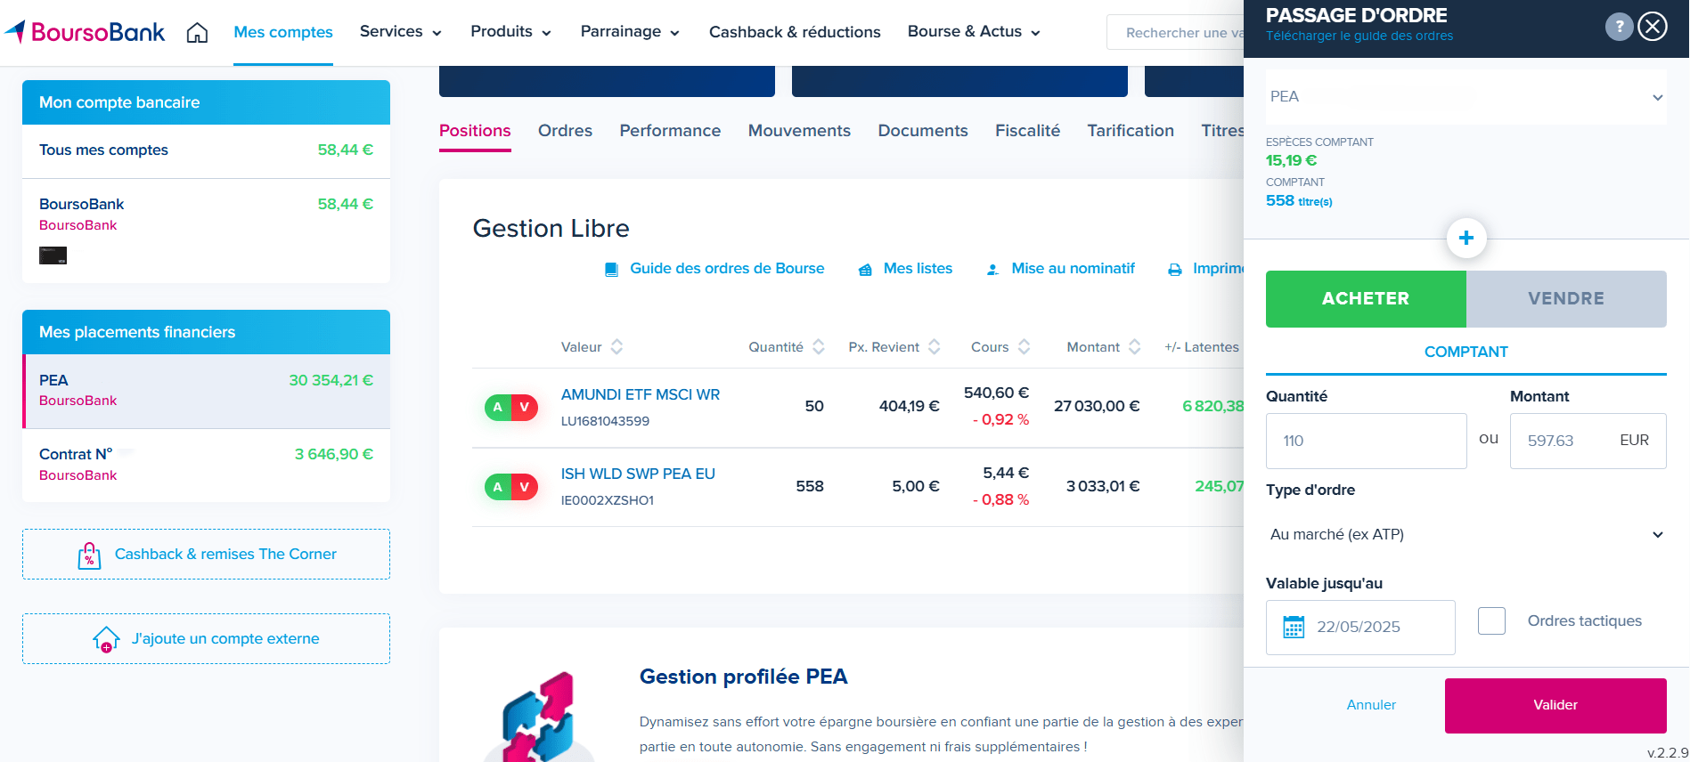
Task: Click the blue plus circle icon
Action: coord(1466,239)
